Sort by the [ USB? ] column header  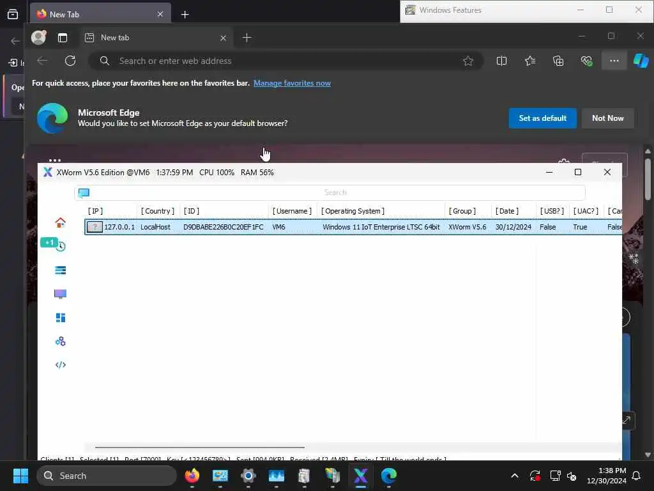coord(552,211)
